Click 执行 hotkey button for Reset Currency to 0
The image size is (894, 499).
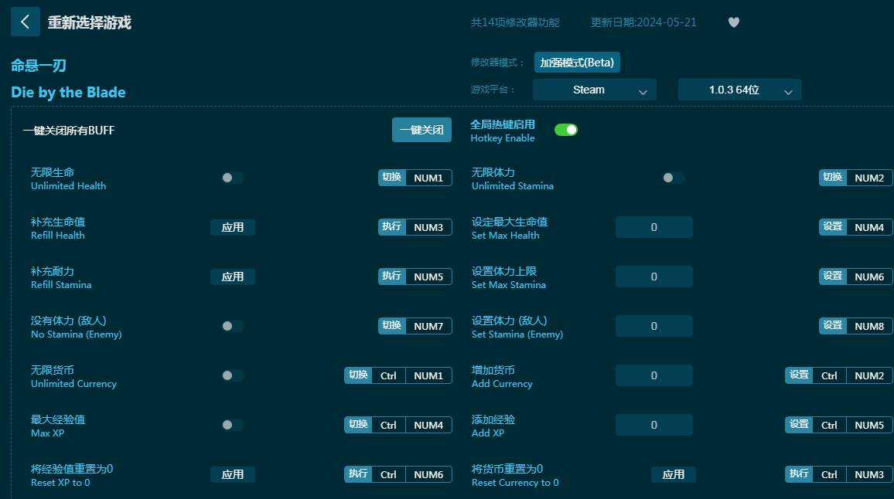pyautogui.click(x=799, y=474)
